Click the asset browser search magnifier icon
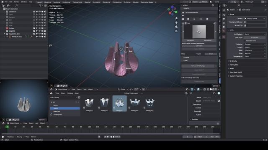 191,93
